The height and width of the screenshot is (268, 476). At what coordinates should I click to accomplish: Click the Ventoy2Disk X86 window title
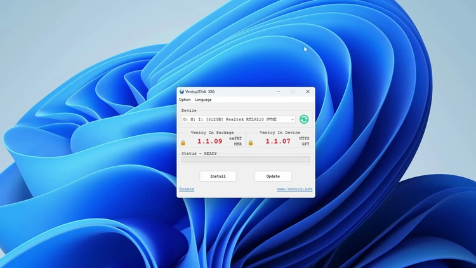[200, 91]
